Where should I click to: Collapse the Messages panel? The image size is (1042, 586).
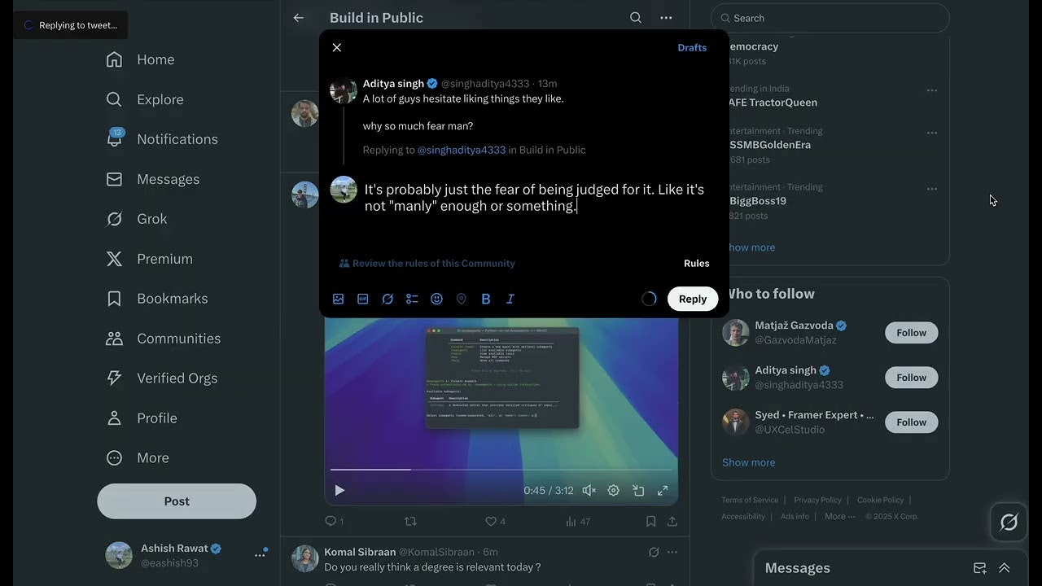coord(1004,567)
